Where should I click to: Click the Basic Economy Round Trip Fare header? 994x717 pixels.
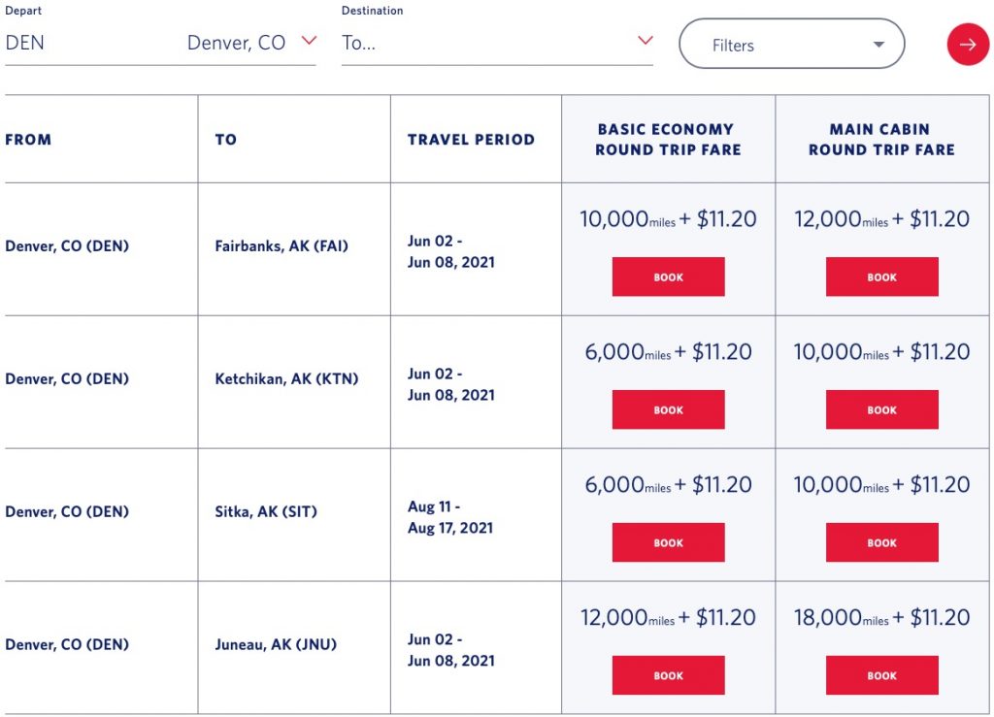668,140
